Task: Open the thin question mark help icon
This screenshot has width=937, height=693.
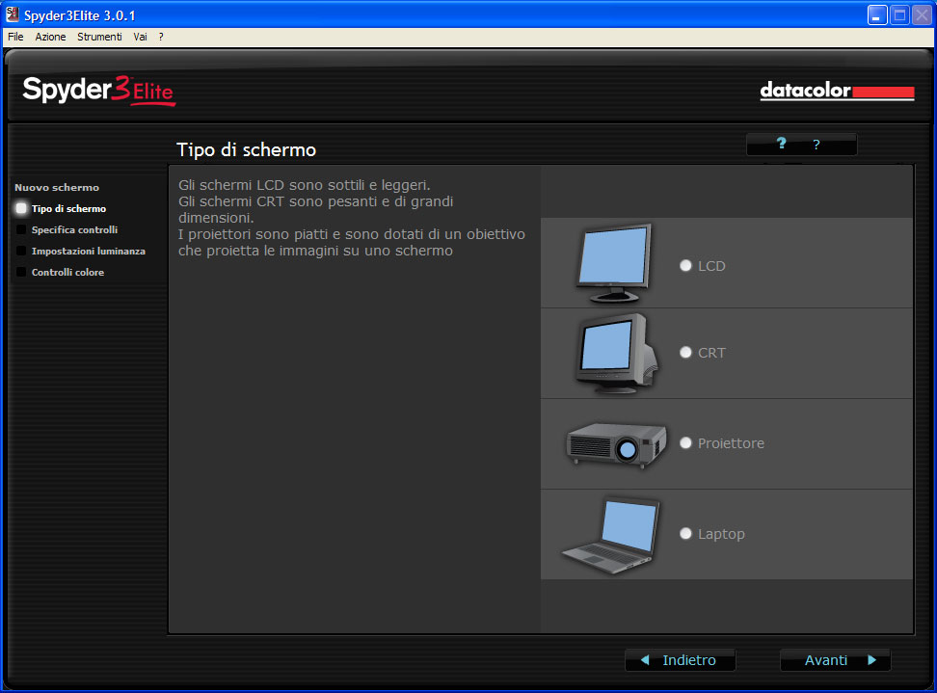Action: pos(817,145)
